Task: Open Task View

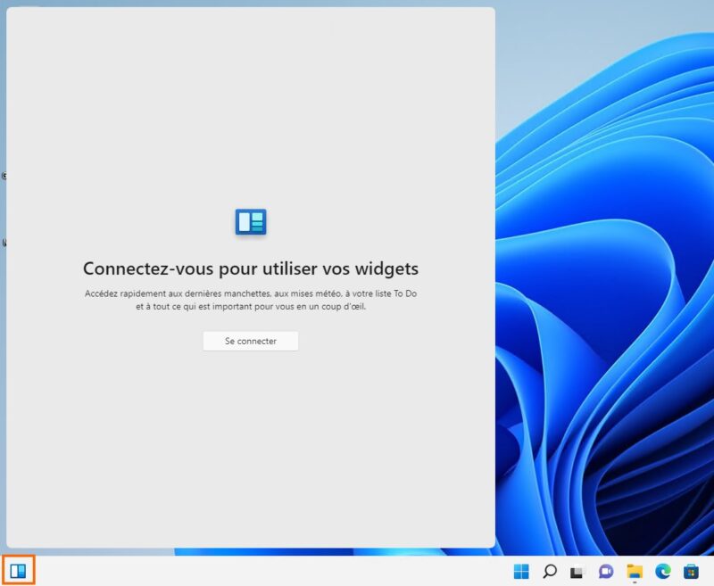Action: coord(577,573)
